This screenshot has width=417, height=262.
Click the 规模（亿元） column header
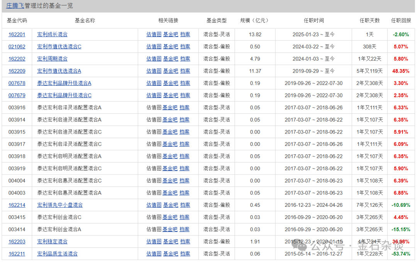[255, 20]
